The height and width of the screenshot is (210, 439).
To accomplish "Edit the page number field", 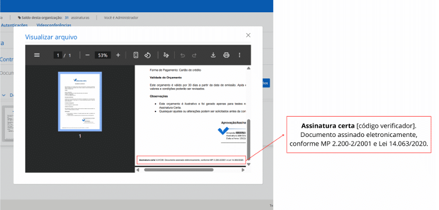I will click(58, 55).
